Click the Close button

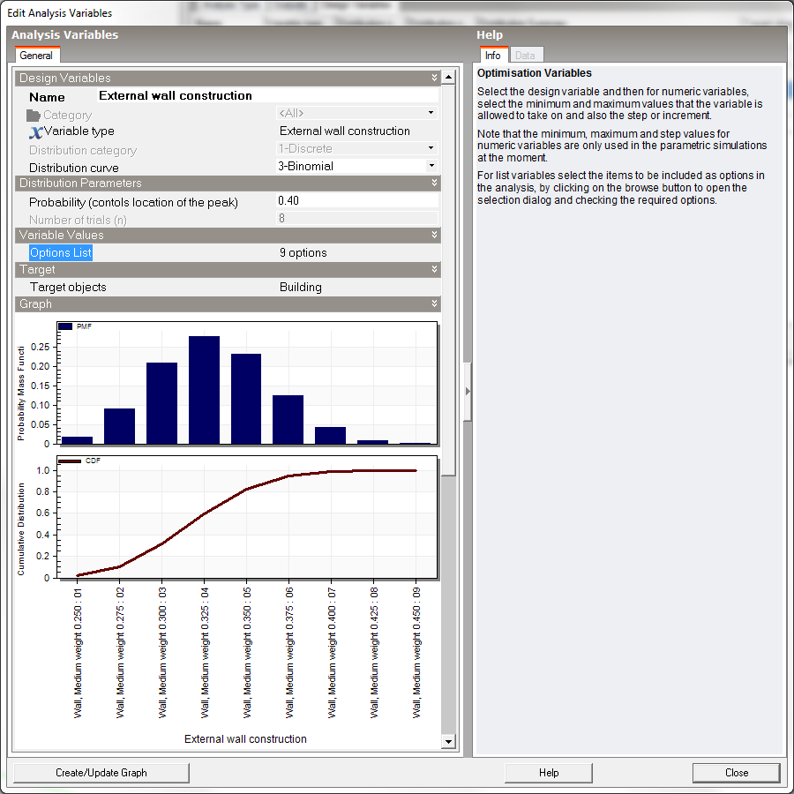coord(737,773)
